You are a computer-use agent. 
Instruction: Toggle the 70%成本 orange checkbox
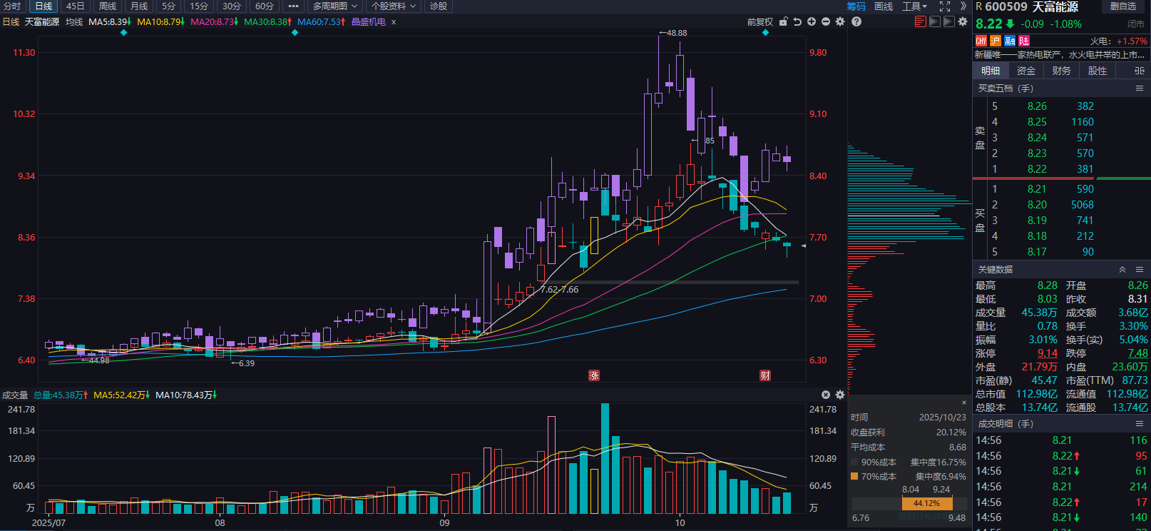coord(855,476)
